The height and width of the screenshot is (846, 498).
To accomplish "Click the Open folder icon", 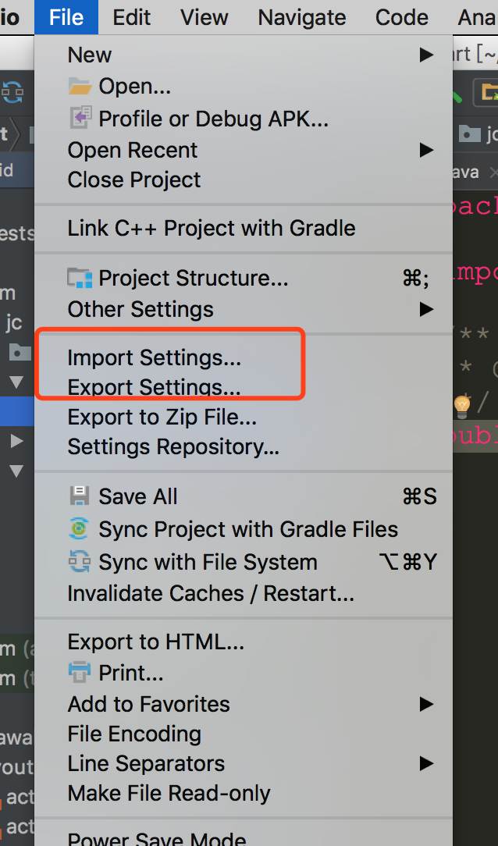I will pos(80,86).
